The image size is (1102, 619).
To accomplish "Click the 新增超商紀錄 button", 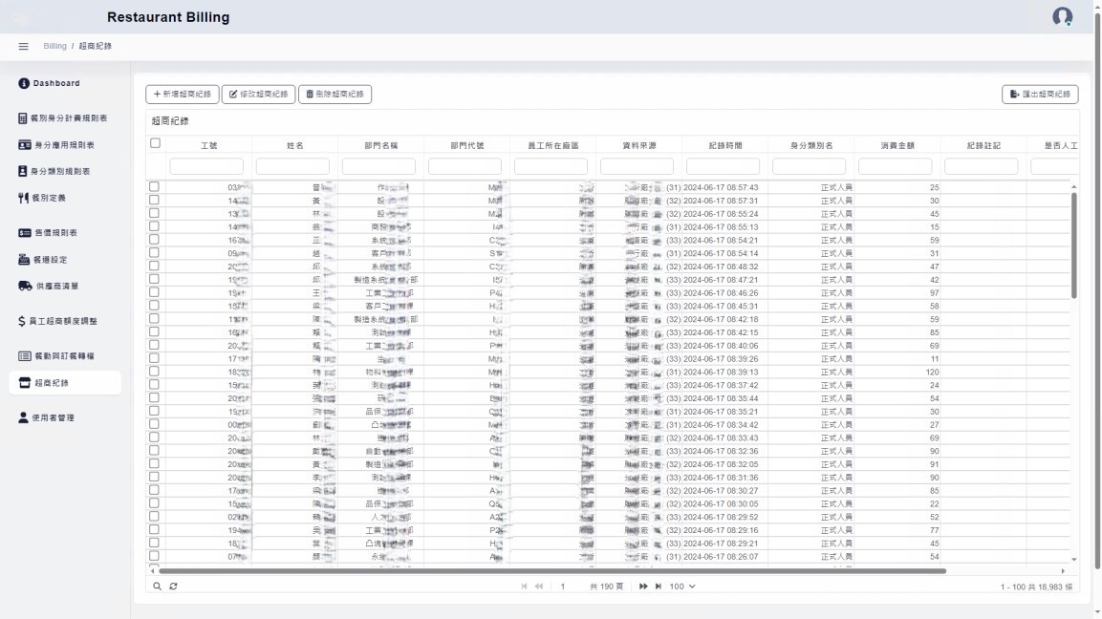I will pyautogui.click(x=183, y=94).
